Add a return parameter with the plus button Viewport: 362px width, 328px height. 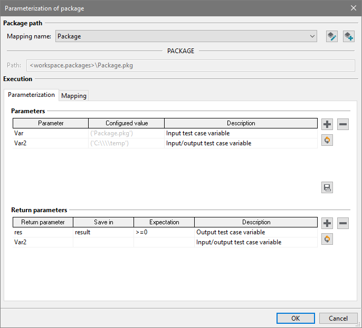click(327, 223)
